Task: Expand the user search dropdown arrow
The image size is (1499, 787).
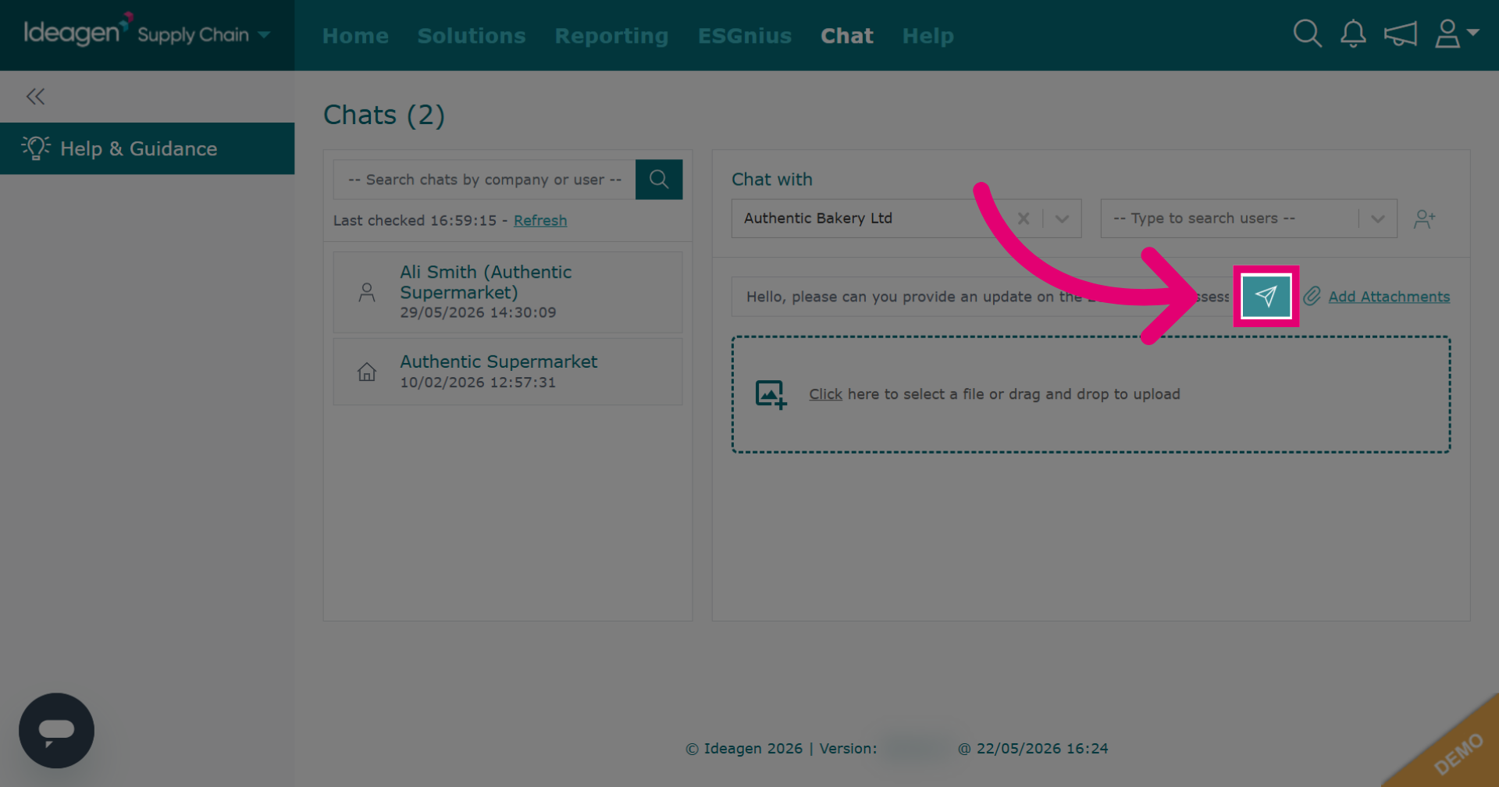Action: coord(1378,219)
